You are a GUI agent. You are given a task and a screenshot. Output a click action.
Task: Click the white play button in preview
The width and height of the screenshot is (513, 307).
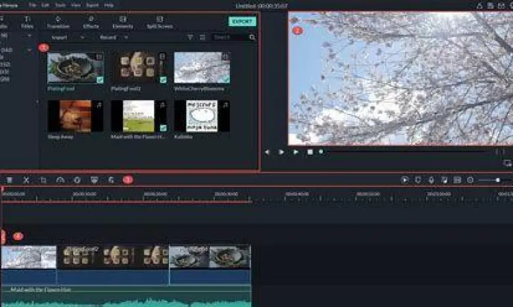click(281, 152)
